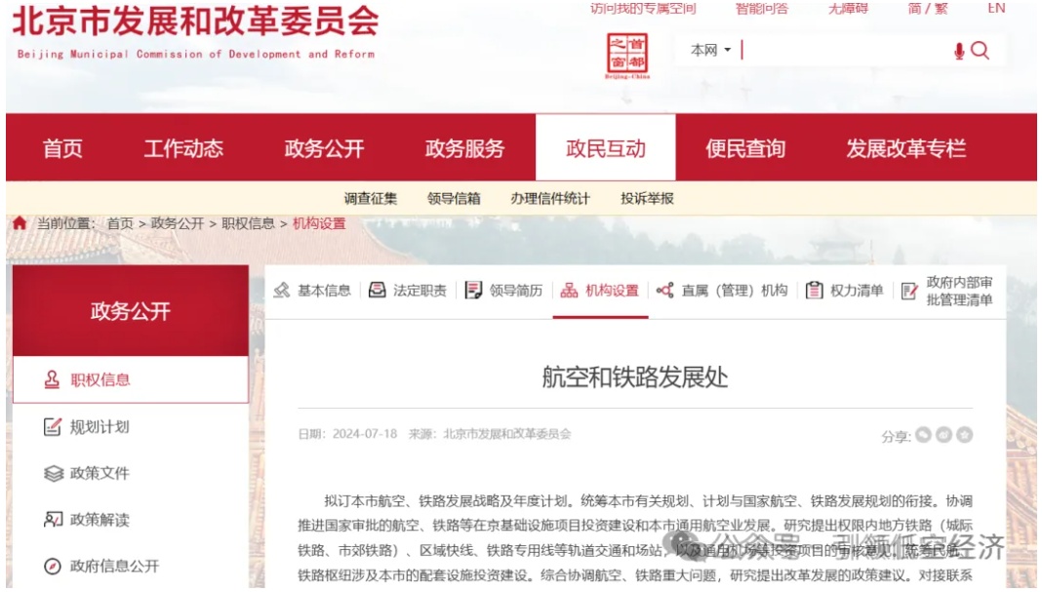Select the 权力清单 tab
Viewport: 1042px width, 592px height.
tap(845, 291)
